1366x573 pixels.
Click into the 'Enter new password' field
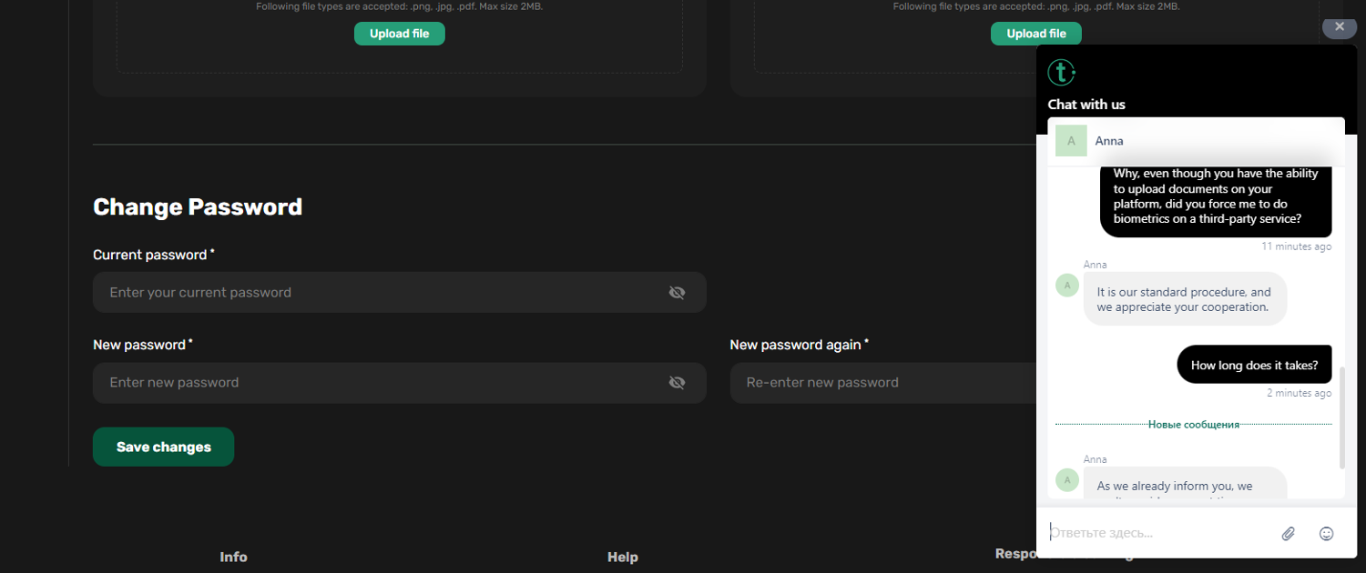coord(382,383)
